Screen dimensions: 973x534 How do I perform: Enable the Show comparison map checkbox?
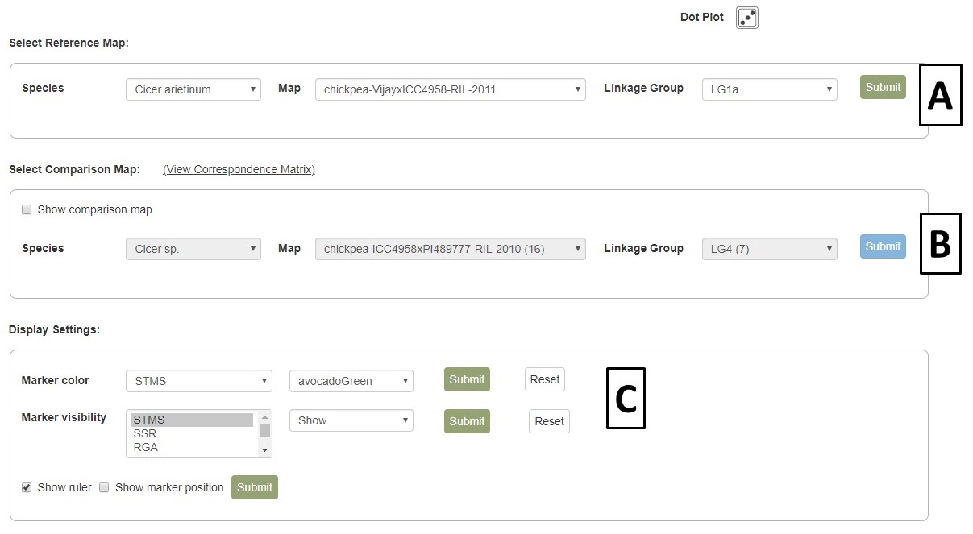coord(27,209)
